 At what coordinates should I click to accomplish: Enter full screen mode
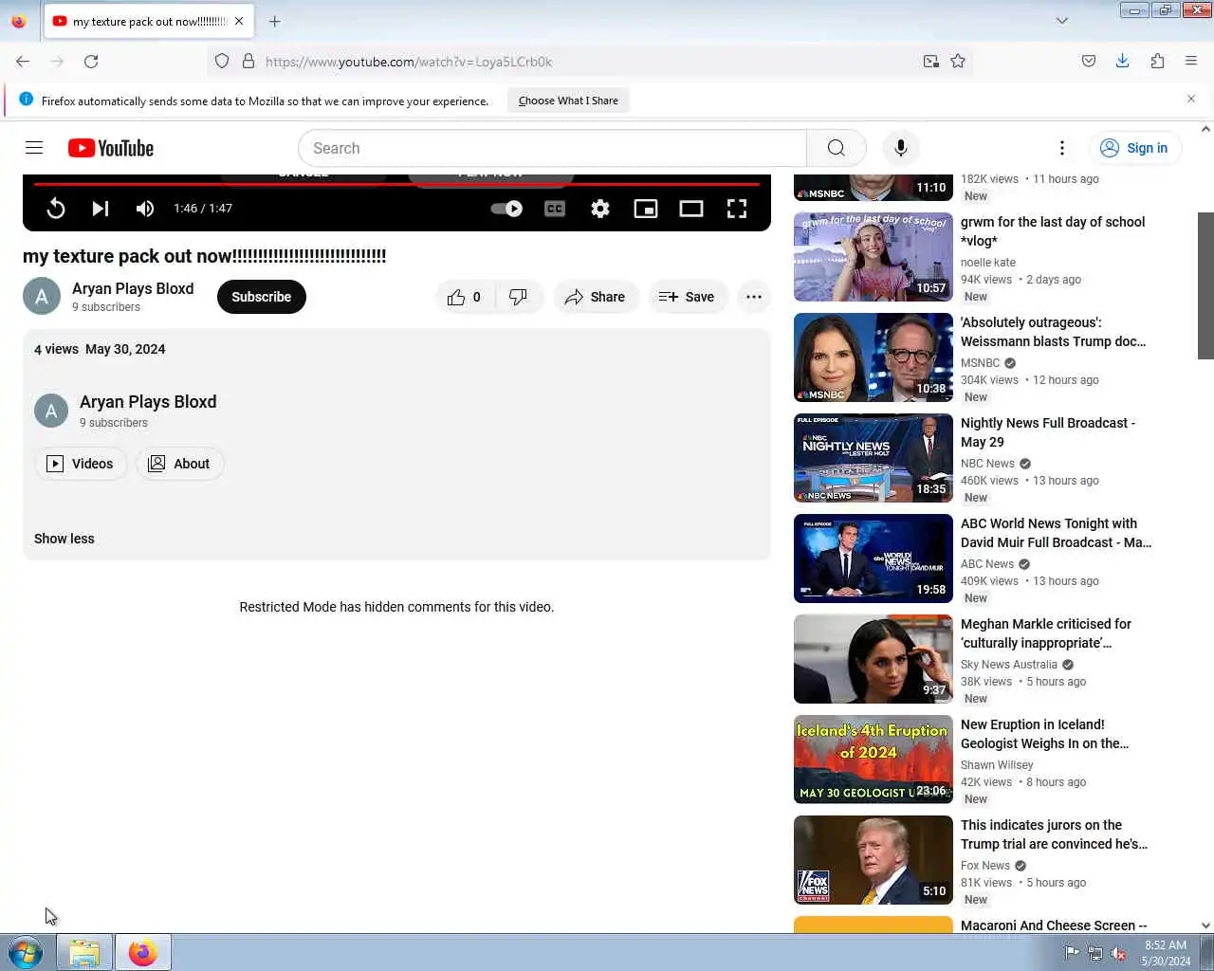pos(737,209)
